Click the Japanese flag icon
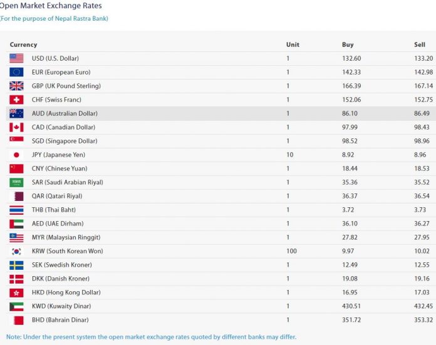 (x=16, y=155)
